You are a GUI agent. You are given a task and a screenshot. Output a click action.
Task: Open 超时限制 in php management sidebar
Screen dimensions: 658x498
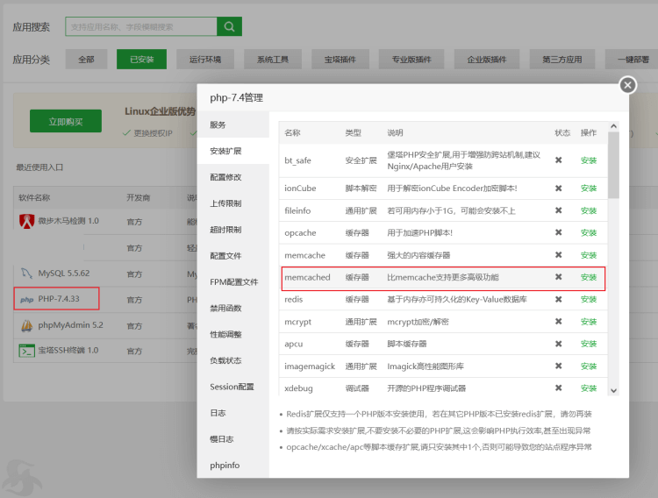point(232,230)
